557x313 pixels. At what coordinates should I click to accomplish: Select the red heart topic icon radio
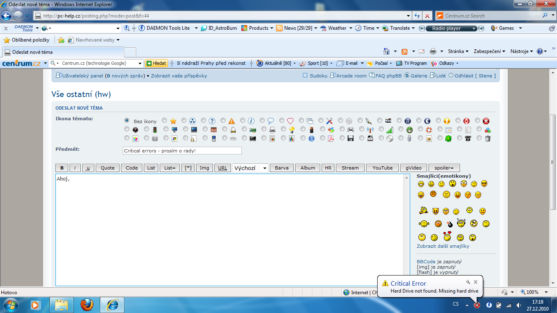[282, 121]
